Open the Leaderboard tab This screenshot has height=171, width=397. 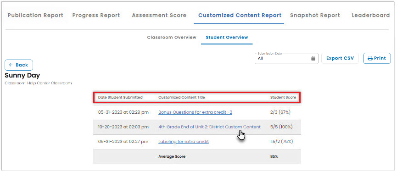click(371, 15)
